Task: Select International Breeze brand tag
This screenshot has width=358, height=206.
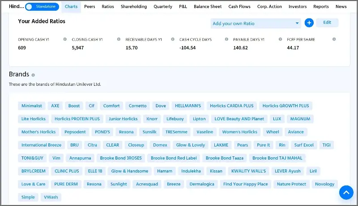Action: click(41, 145)
